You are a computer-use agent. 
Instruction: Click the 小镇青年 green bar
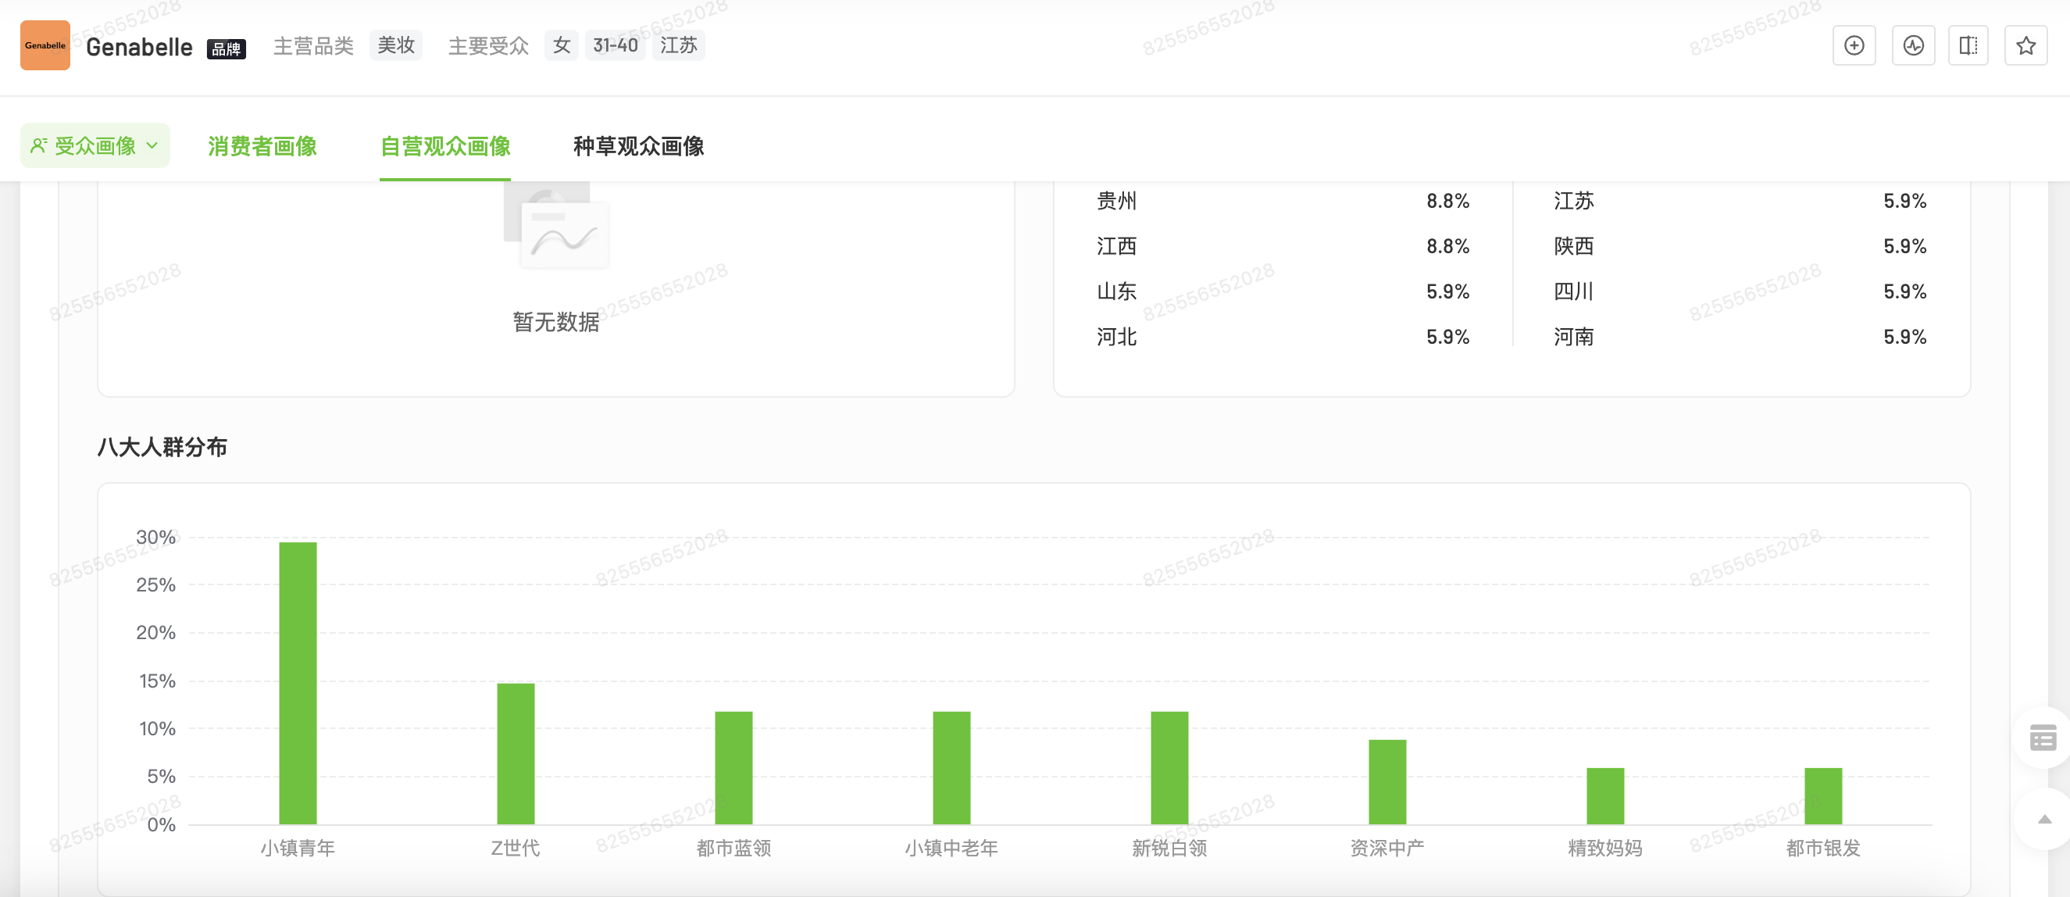[298, 682]
